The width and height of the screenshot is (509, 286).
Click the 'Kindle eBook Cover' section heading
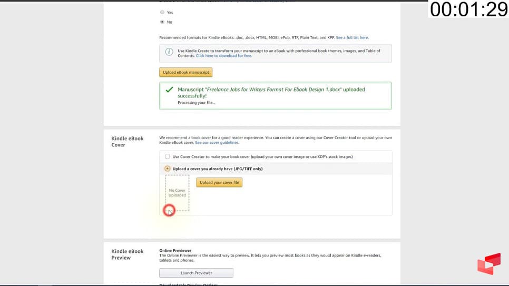128,142
